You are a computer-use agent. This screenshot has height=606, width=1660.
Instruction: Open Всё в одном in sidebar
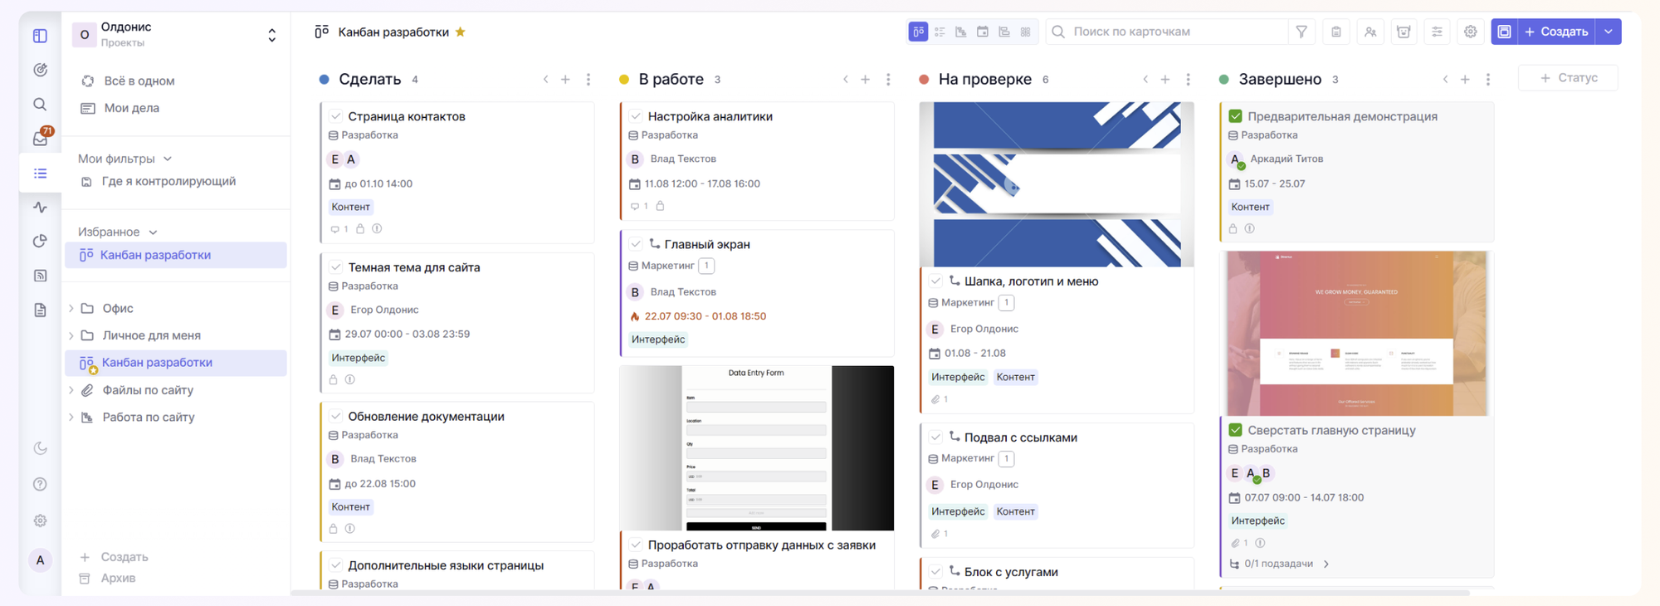tap(139, 81)
